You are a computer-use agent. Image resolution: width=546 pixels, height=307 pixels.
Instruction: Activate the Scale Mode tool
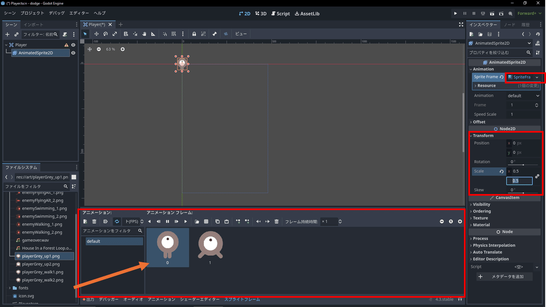coord(115,34)
